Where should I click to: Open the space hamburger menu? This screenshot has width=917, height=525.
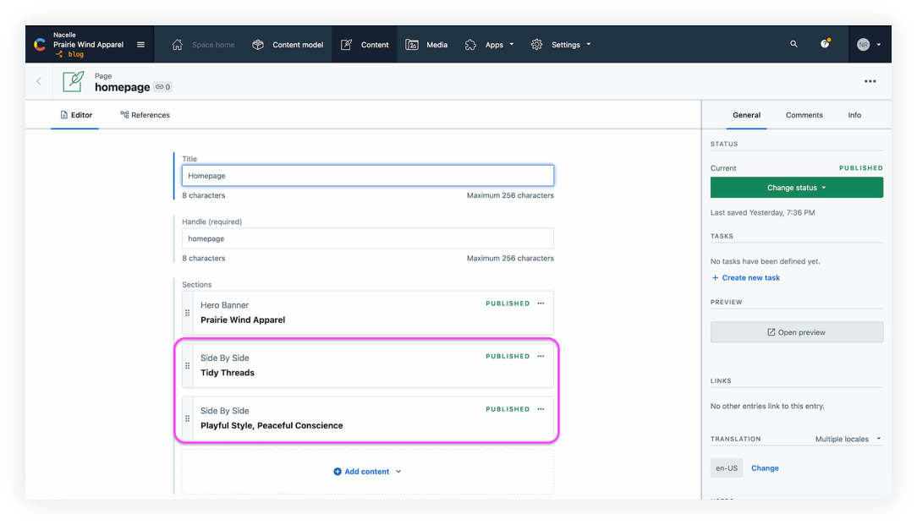140,45
